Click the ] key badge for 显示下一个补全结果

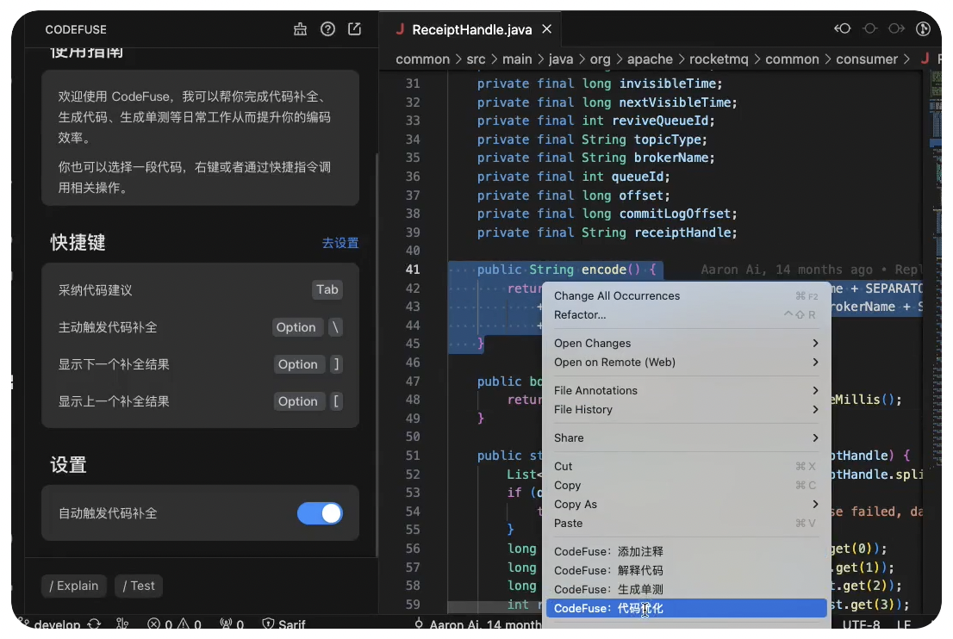(335, 364)
